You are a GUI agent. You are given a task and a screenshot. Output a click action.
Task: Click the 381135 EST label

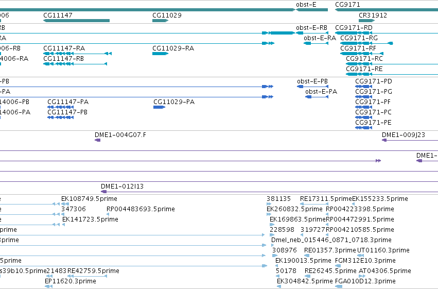pos(279,199)
